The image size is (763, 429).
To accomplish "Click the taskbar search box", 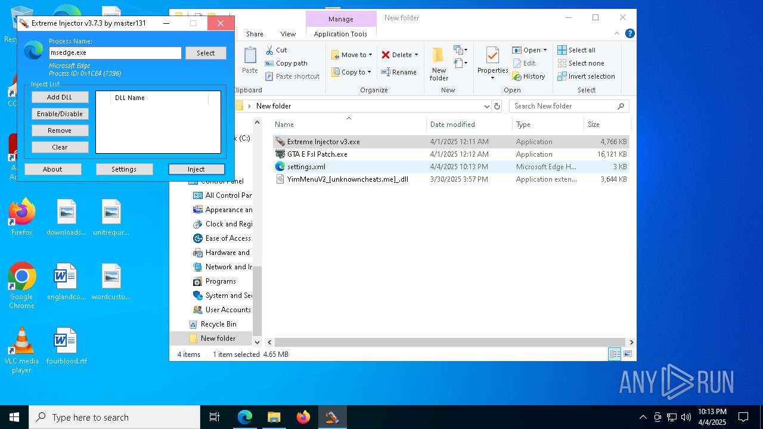I will point(114,417).
